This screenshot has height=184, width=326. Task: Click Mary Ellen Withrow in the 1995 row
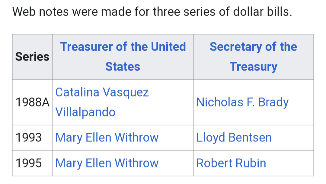coord(107,163)
